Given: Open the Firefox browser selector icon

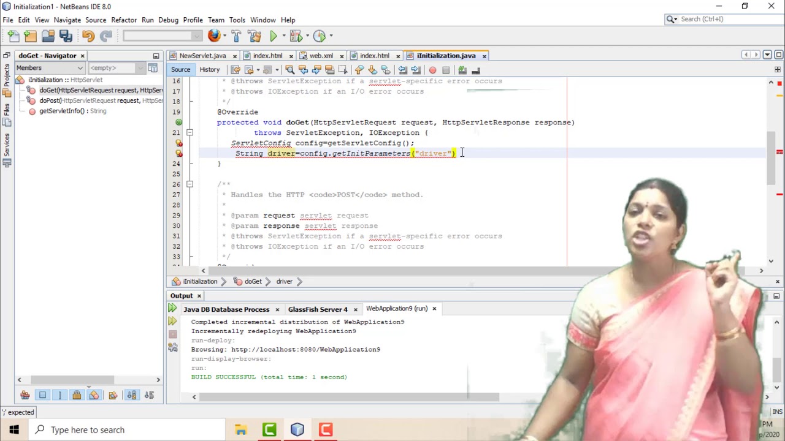Looking at the screenshot, I should pyautogui.click(x=213, y=36).
